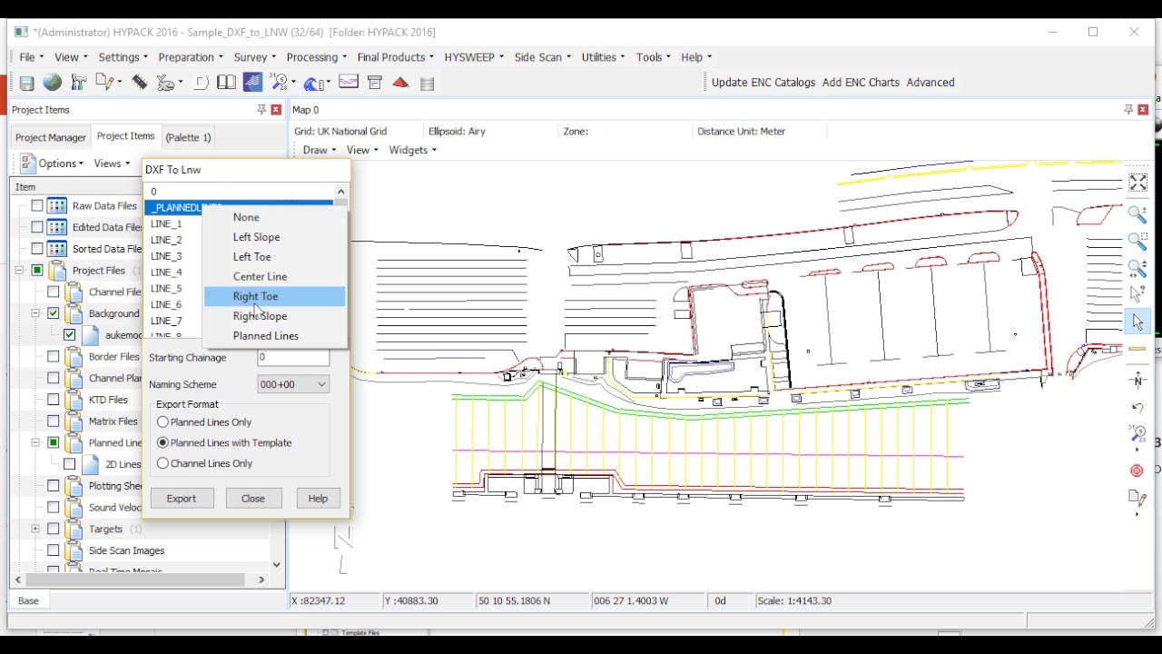Click the red target icon on map toolbar
1162x654 pixels.
1137,471
